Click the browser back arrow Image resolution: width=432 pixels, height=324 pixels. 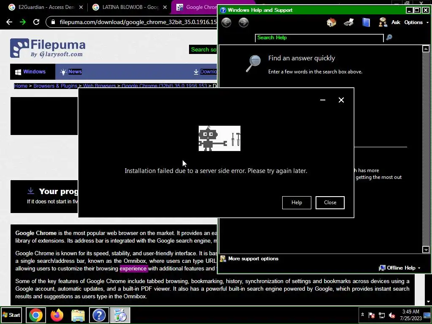click(x=9, y=22)
